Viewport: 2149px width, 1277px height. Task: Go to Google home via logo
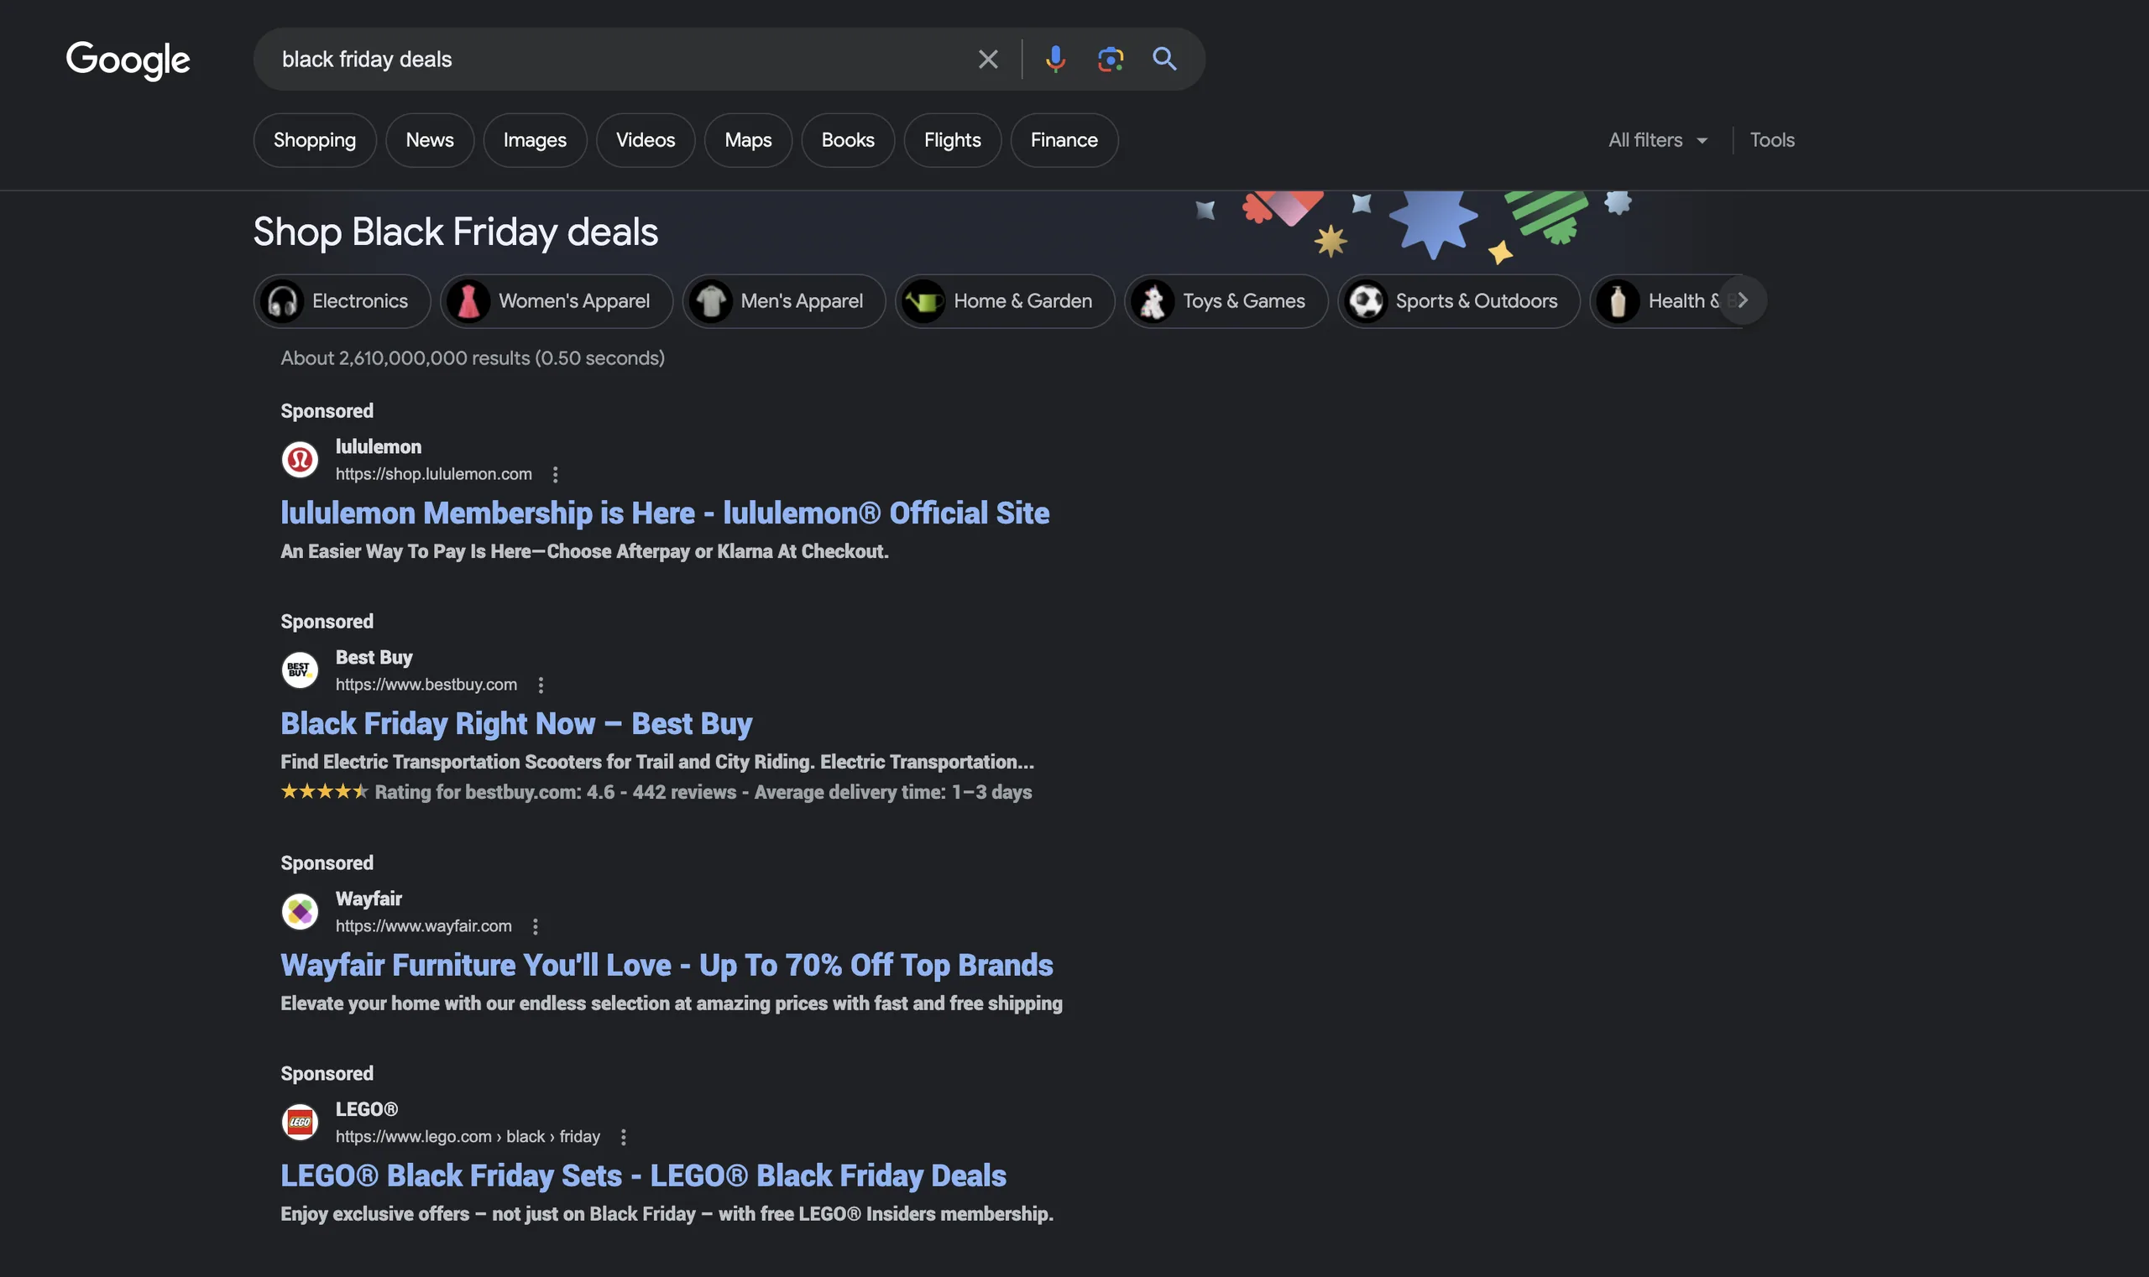pyautogui.click(x=128, y=60)
